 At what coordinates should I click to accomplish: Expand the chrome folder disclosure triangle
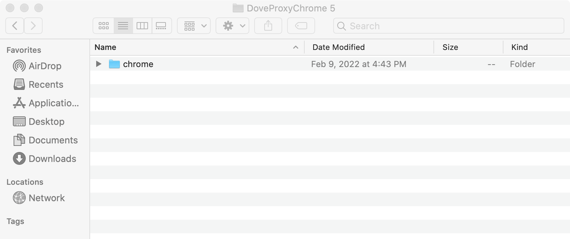click(99, 64)
